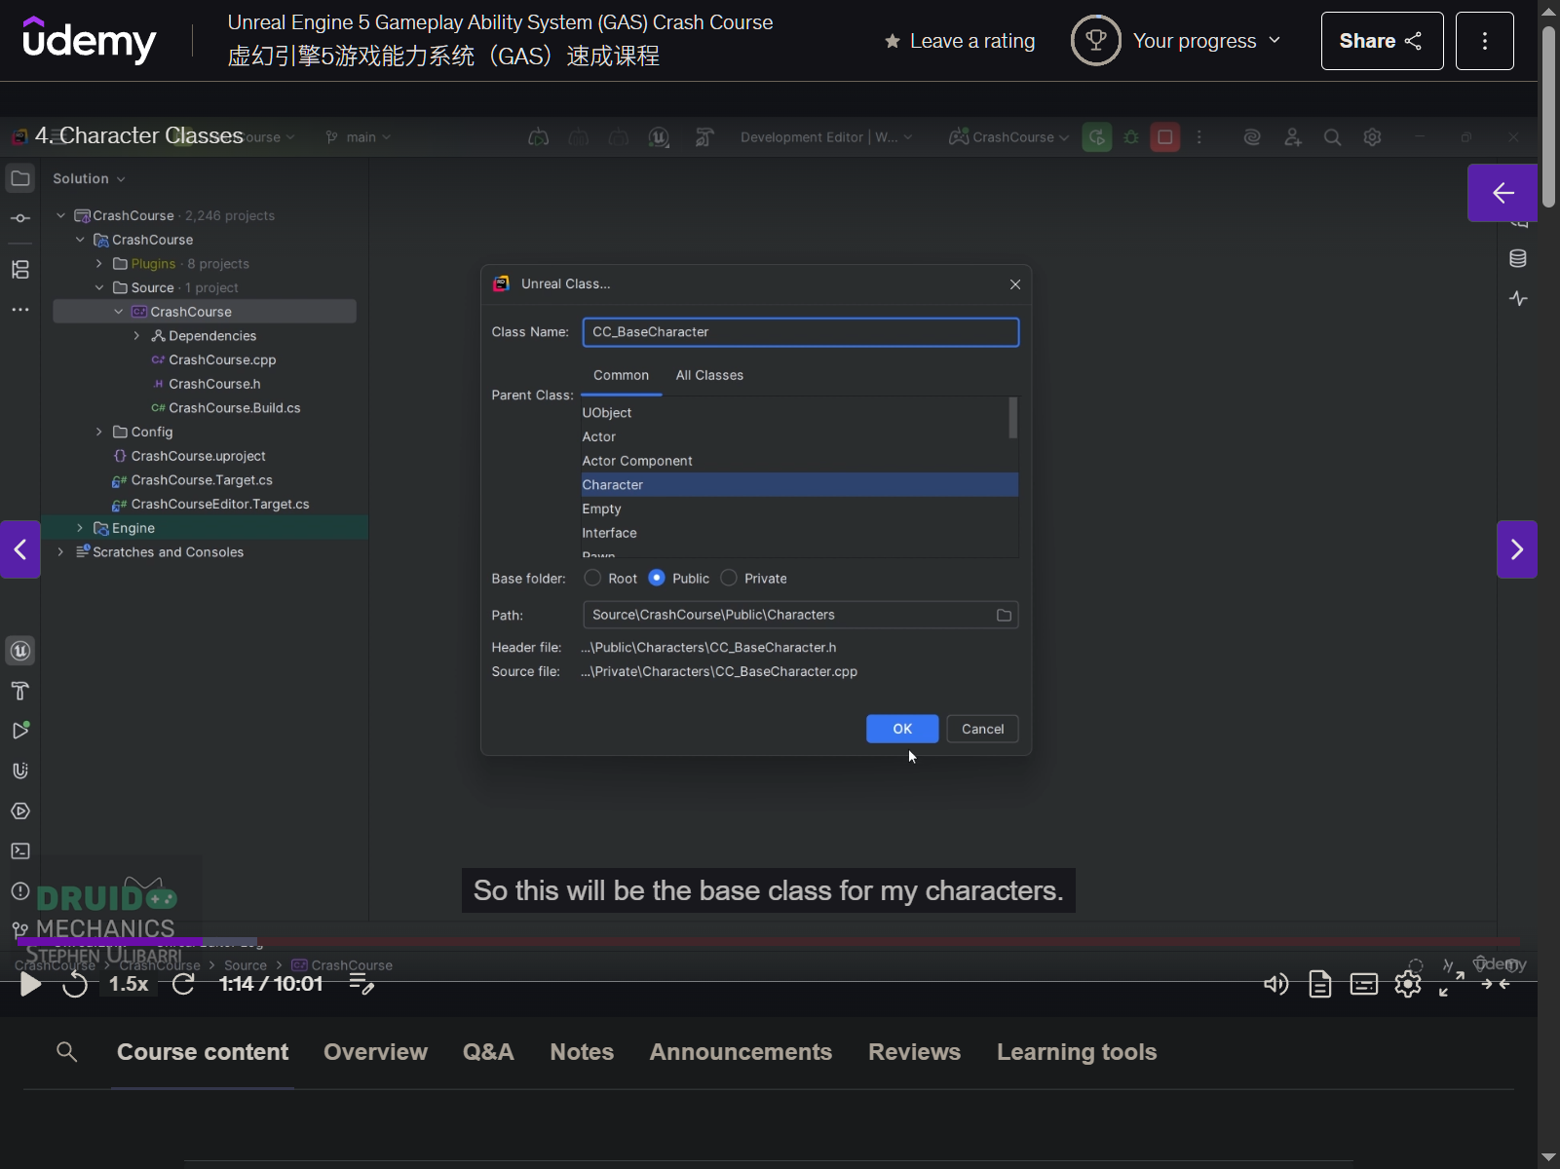This screenshot has height=1169, width=1560.
Task: Open the Learning tools tab
Action: (1077, 1052)
